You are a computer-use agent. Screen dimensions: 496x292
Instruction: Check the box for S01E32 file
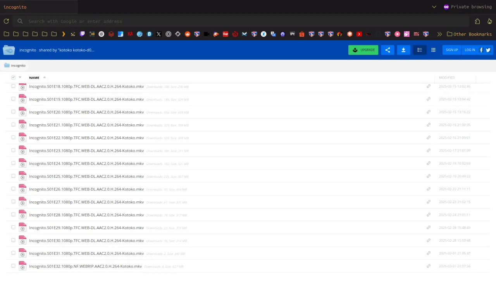(x=13, y=266)
